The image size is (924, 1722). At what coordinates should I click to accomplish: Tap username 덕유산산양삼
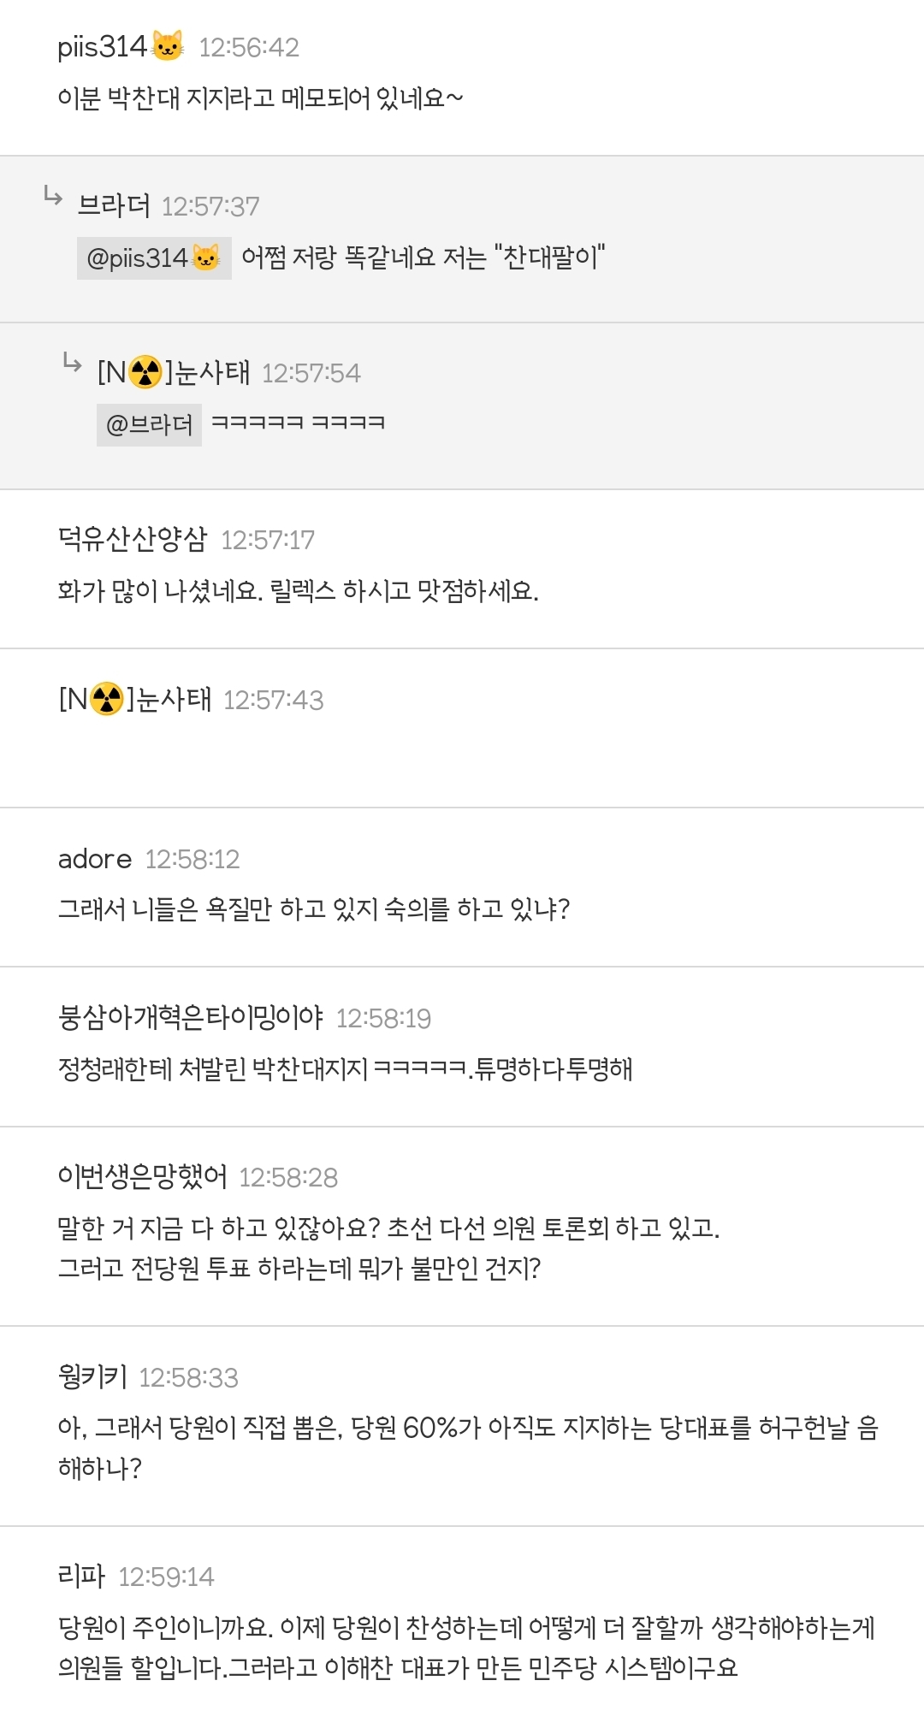[133, 539]
